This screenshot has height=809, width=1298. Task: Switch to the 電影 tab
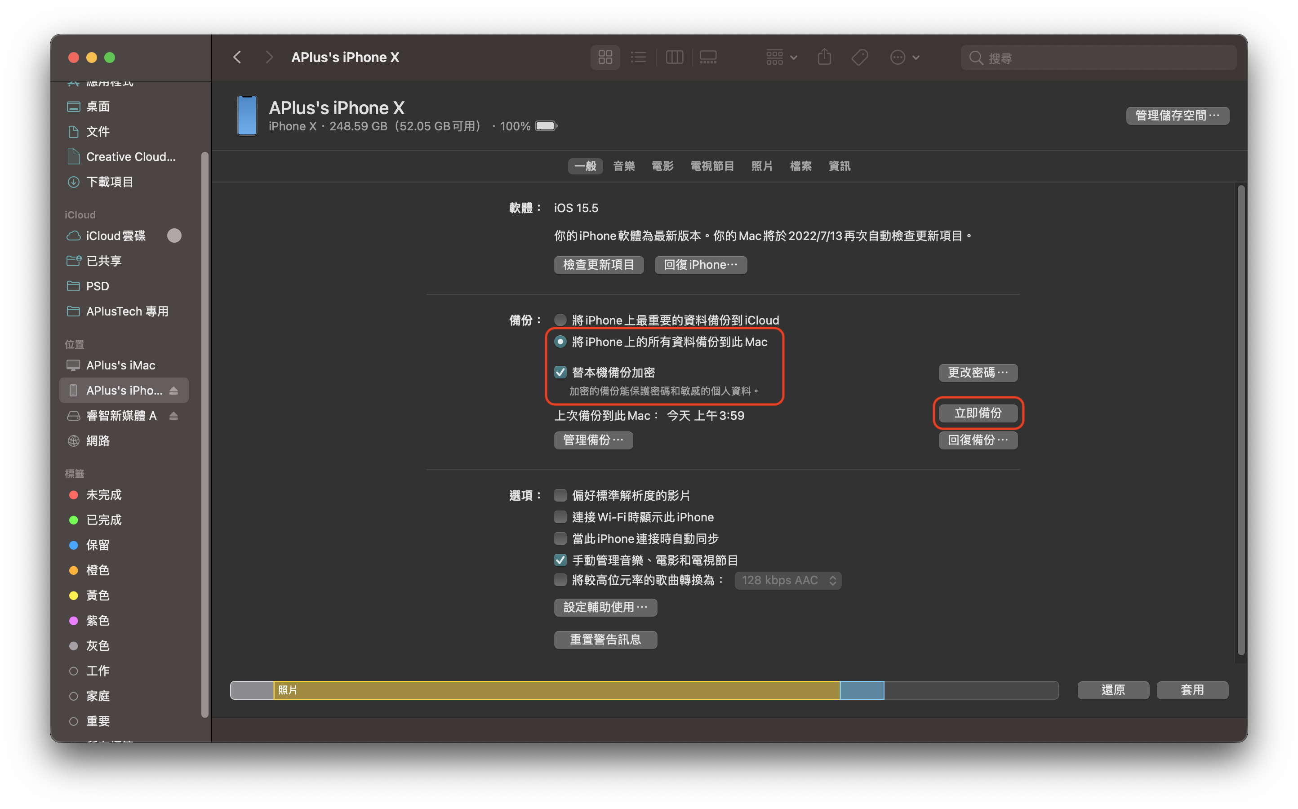pos(662,166)
